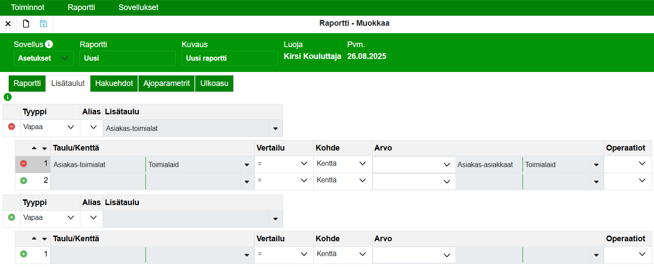Click the Kuvaus input field
Viewport: 654px width, 267px height.
click(229, 58)
